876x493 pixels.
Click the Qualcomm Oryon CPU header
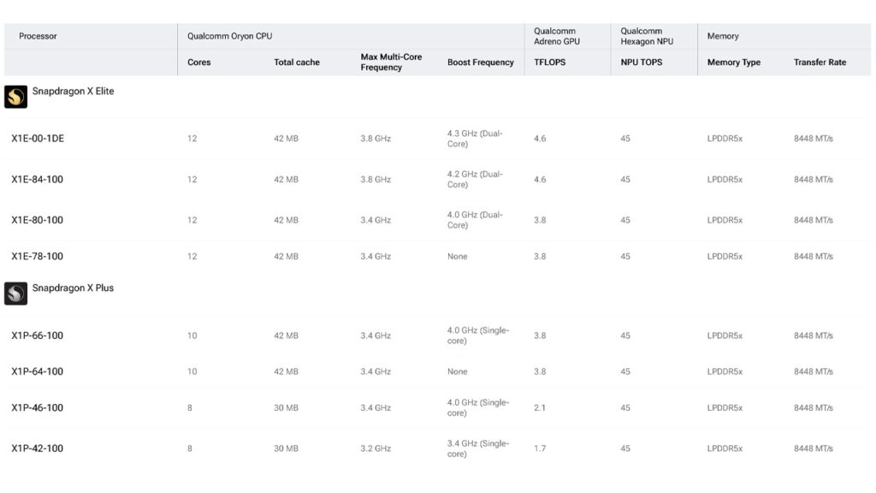point(229,36)
